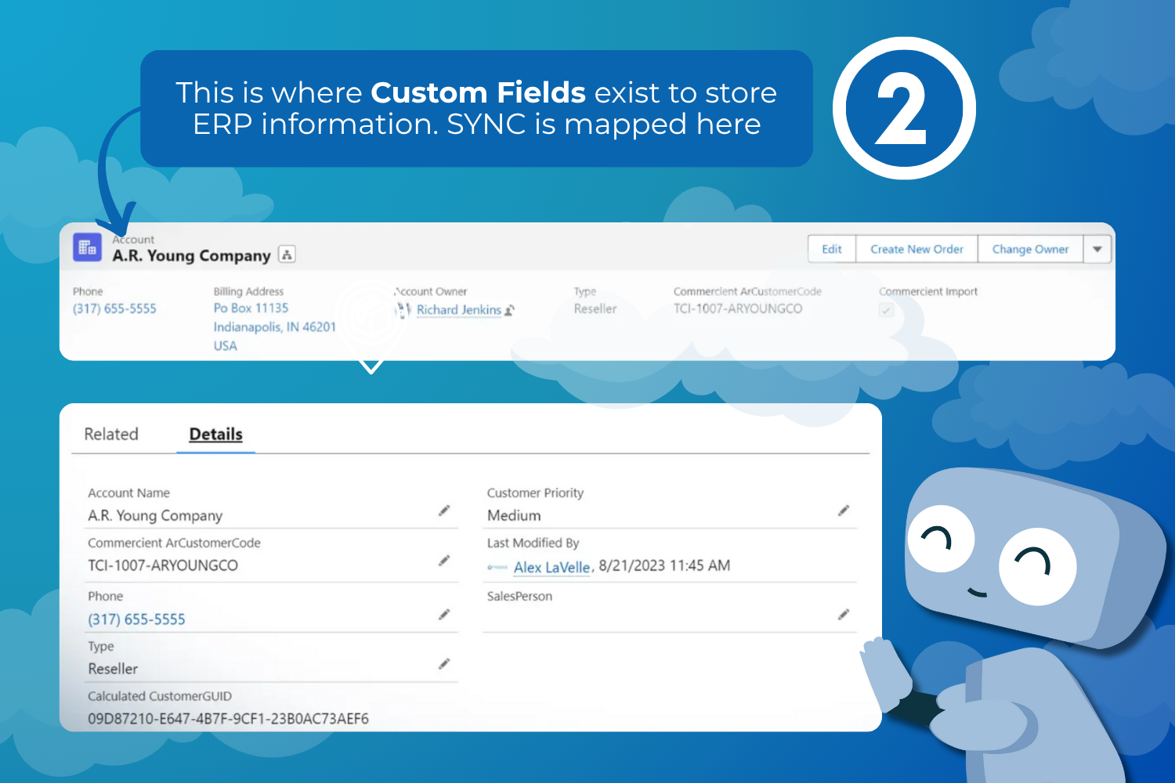Screen dimensions: 1175x783
Task: Edit the Type field pencil icon
Action: [x=444, y=664]
